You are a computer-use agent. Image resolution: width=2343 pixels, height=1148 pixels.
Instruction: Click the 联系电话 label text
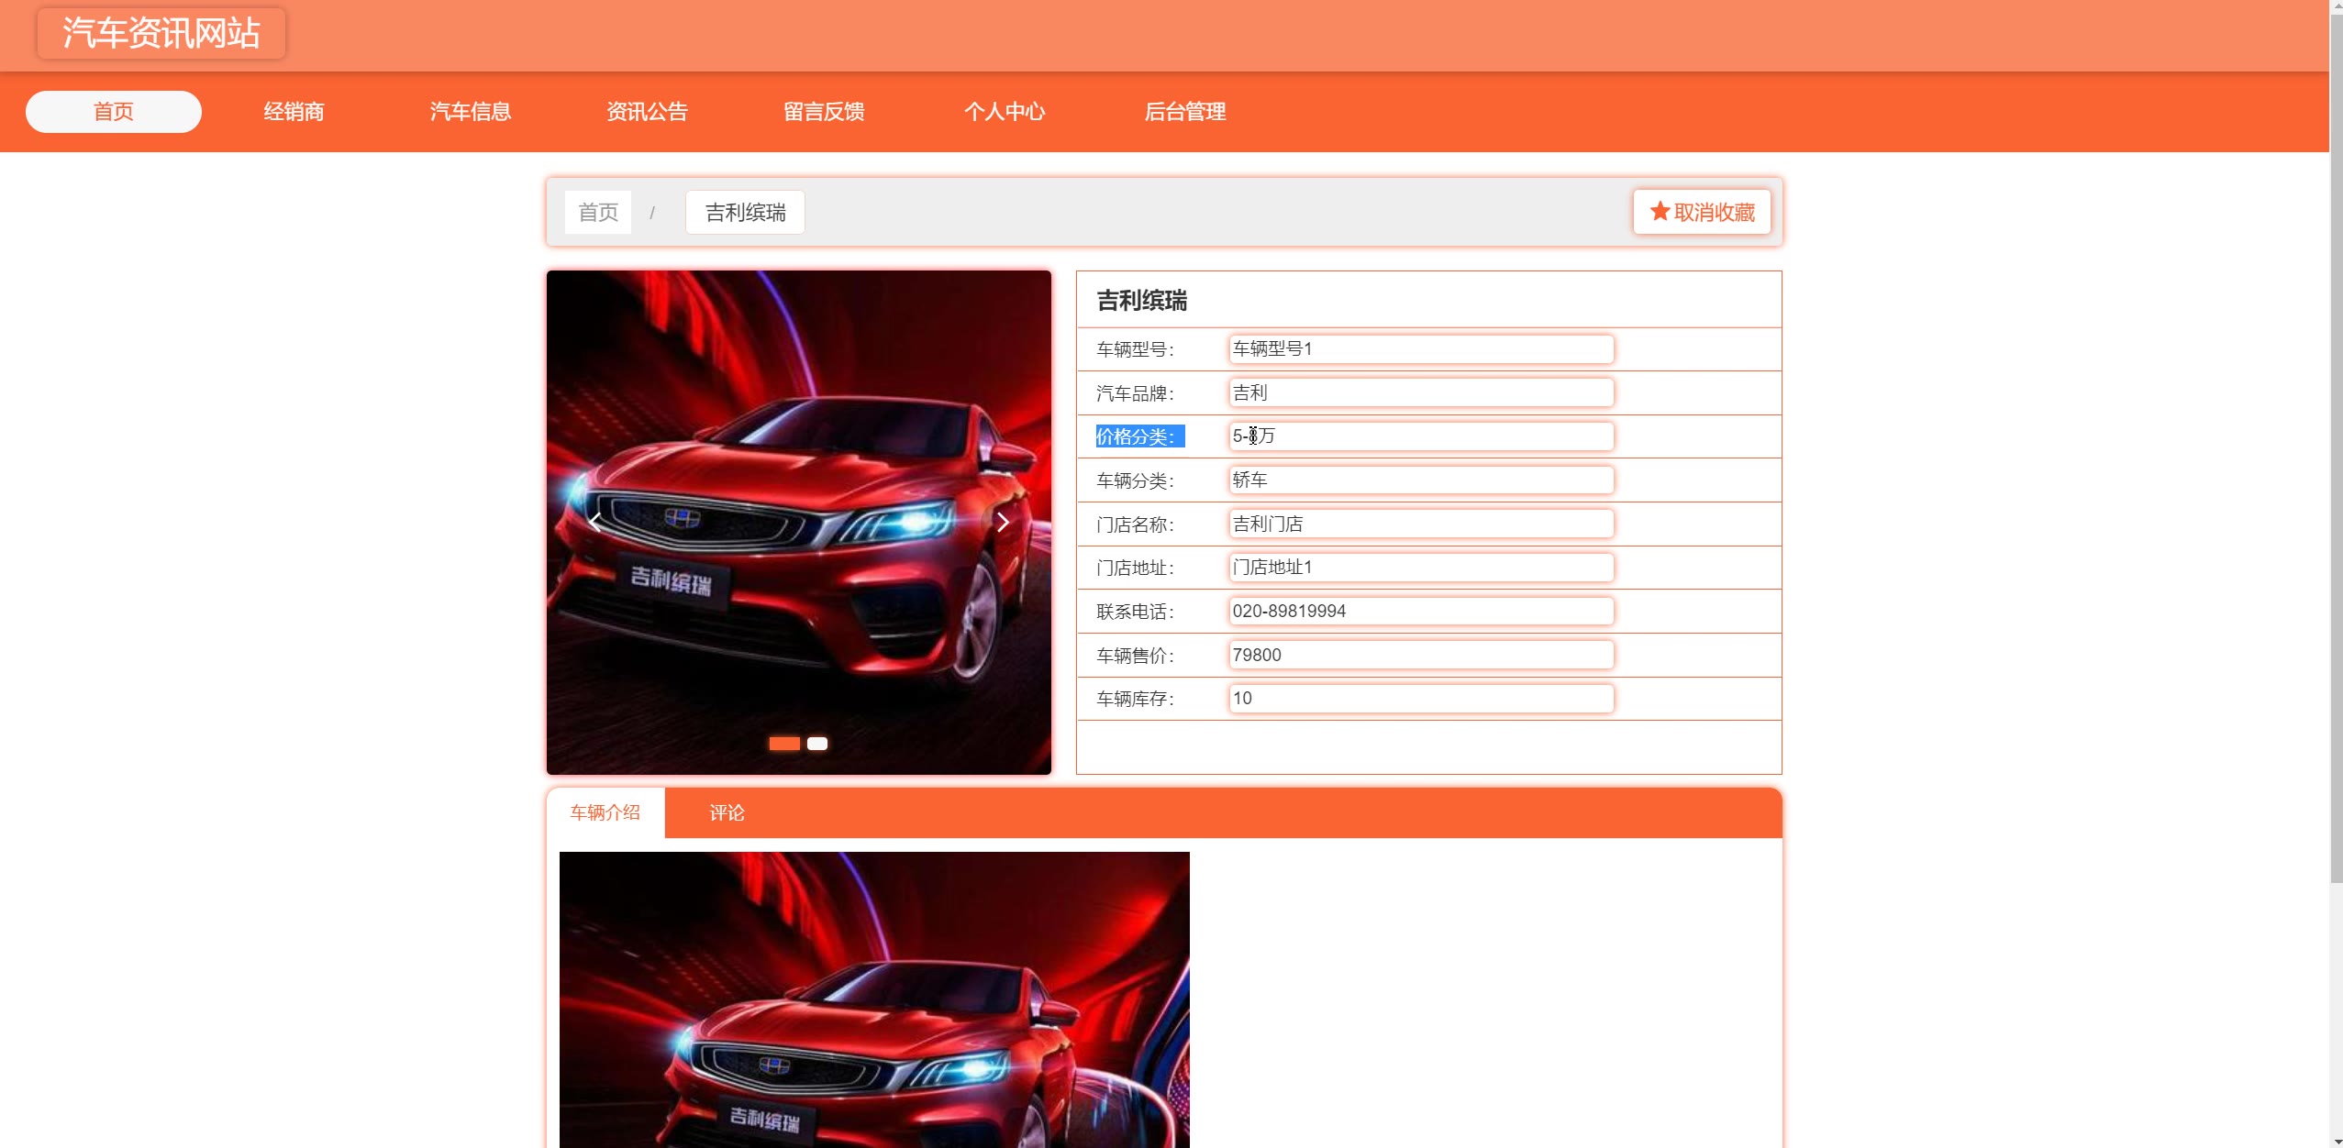[x=1136, y=612]
